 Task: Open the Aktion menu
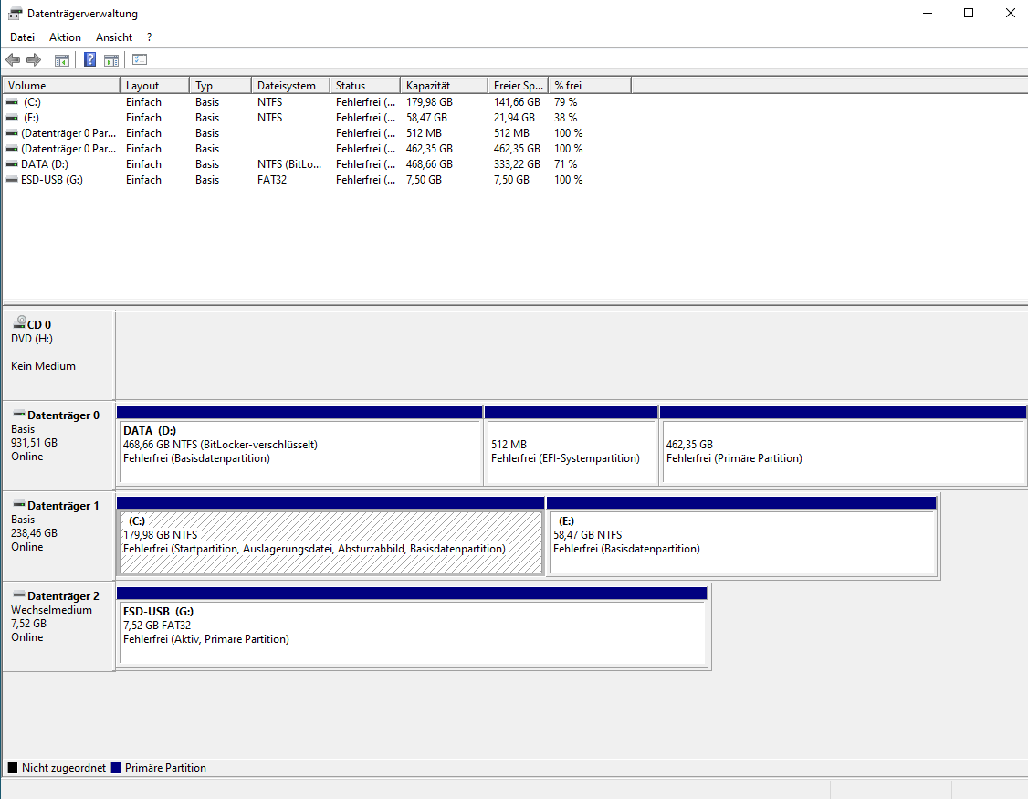coord(65,37)
